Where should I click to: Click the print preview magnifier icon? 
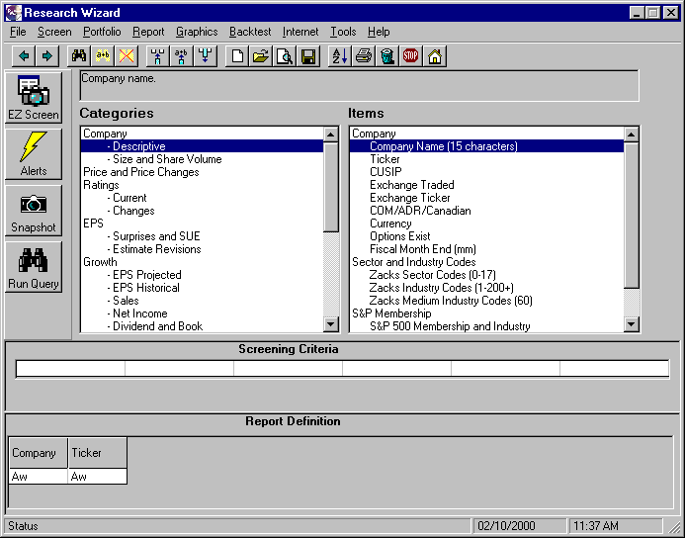click(285, 56)
